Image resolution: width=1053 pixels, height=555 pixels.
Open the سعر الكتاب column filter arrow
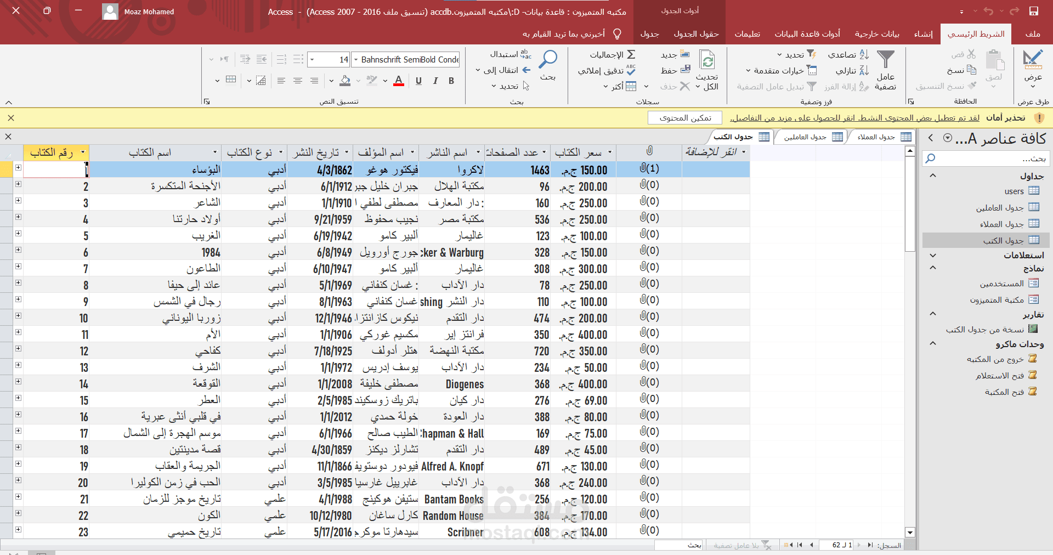pos(610,152)
